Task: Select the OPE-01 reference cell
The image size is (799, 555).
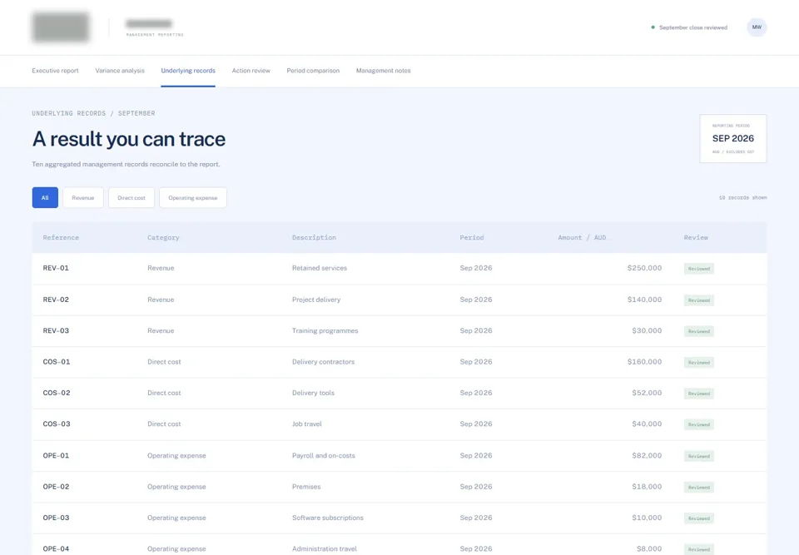Action: [56, 456]
